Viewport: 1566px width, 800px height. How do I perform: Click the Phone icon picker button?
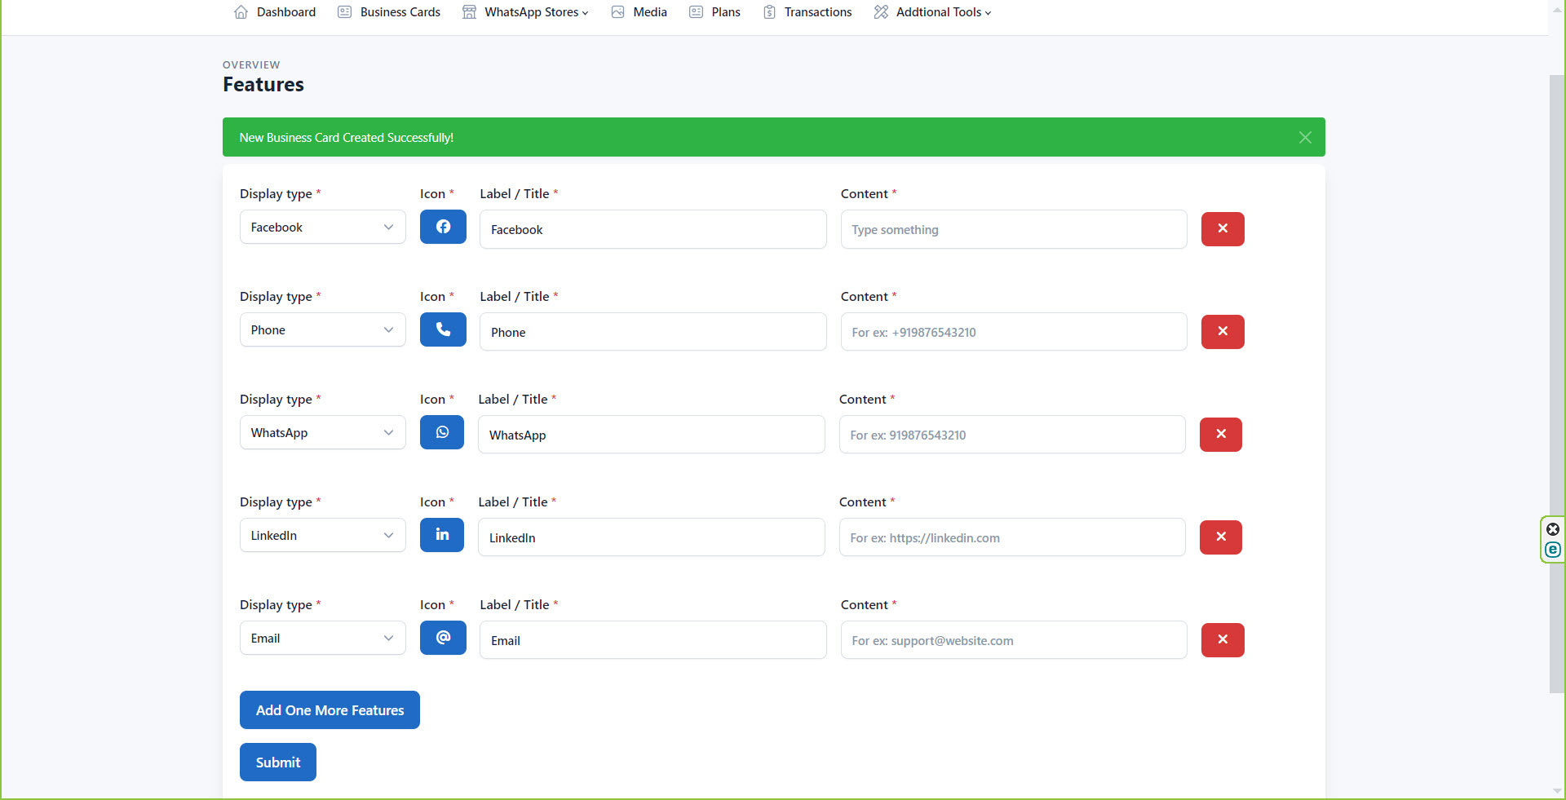(x=443, y=329)
